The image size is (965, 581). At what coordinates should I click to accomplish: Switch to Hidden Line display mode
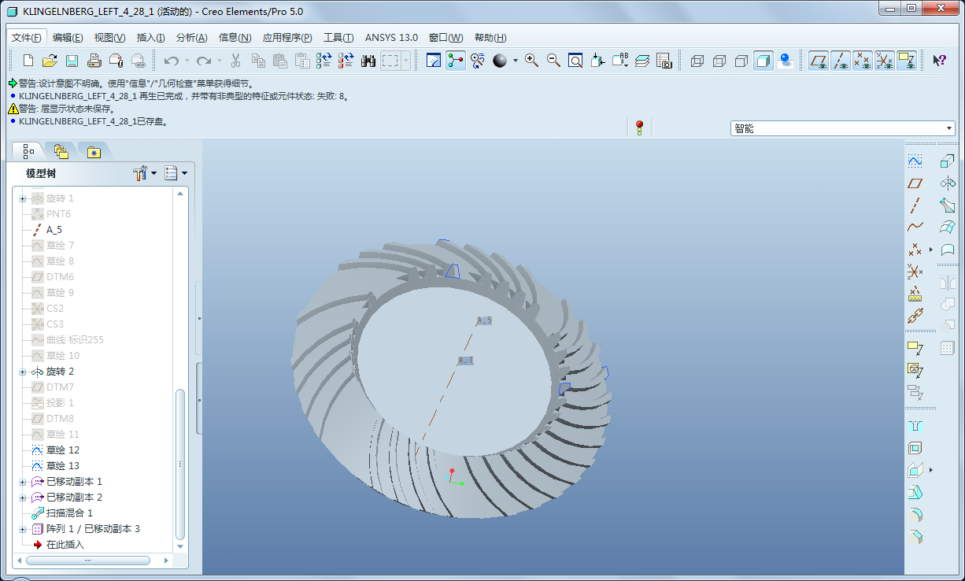coord(719,61)
